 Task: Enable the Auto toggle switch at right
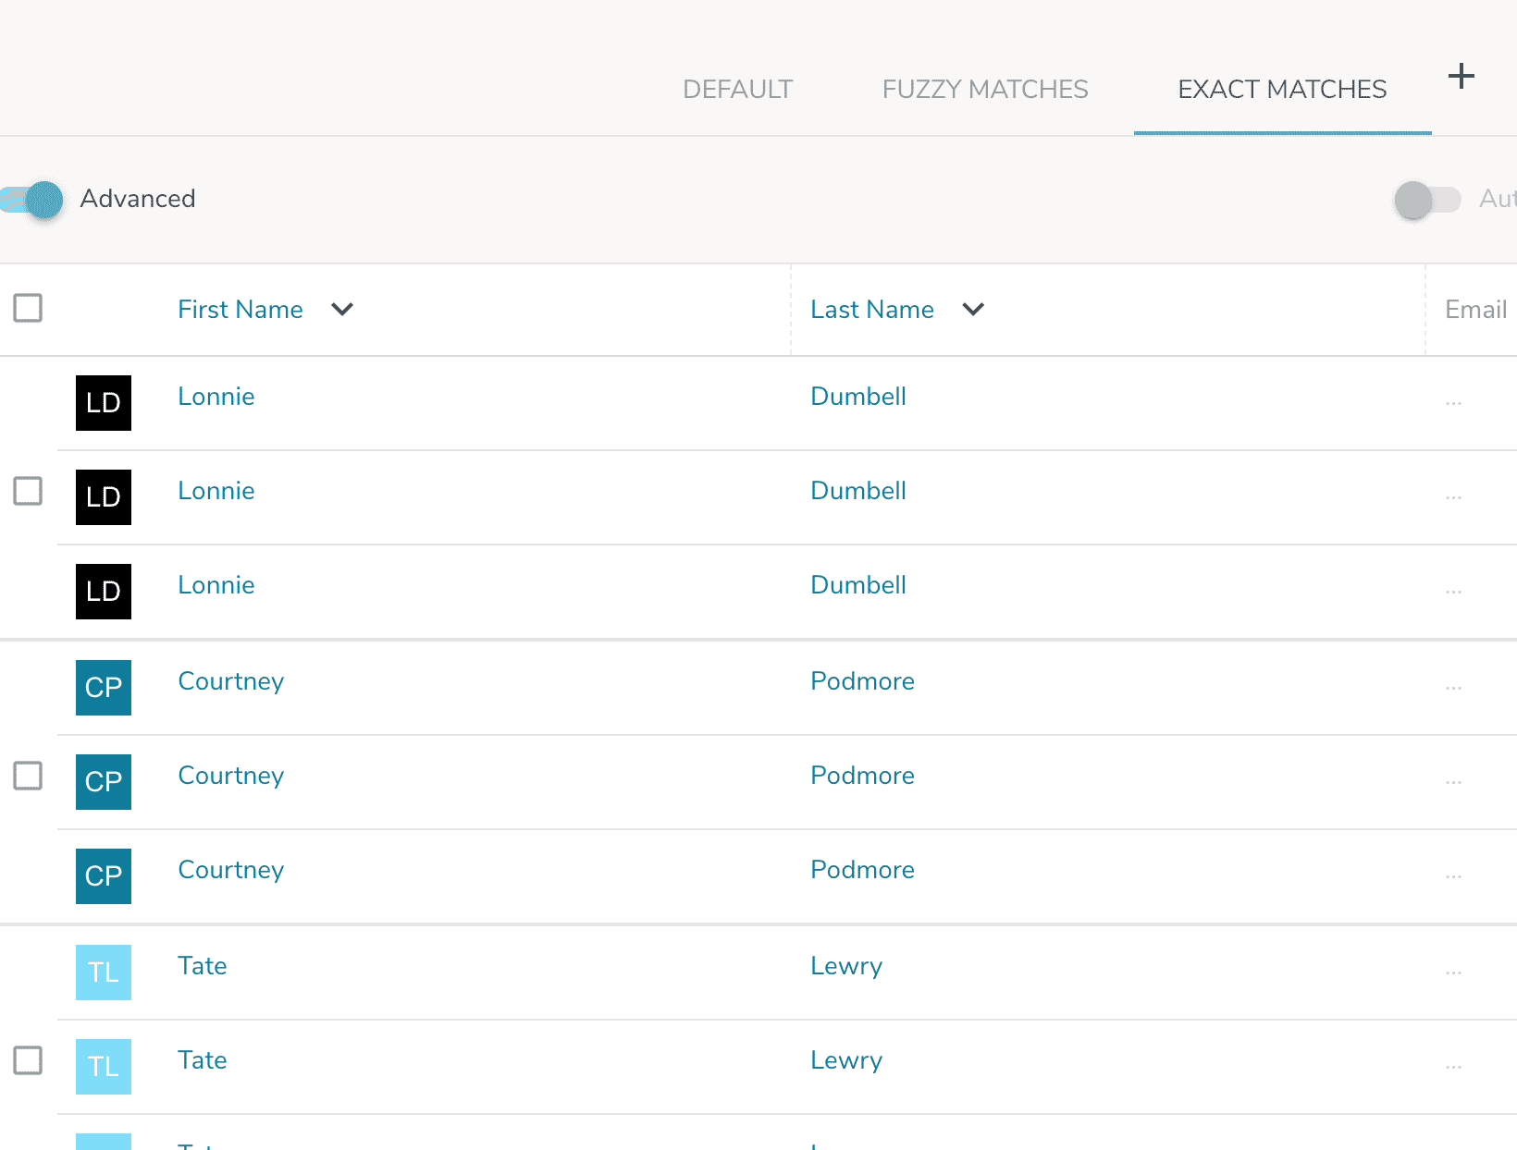click(x=1427, y=200)
